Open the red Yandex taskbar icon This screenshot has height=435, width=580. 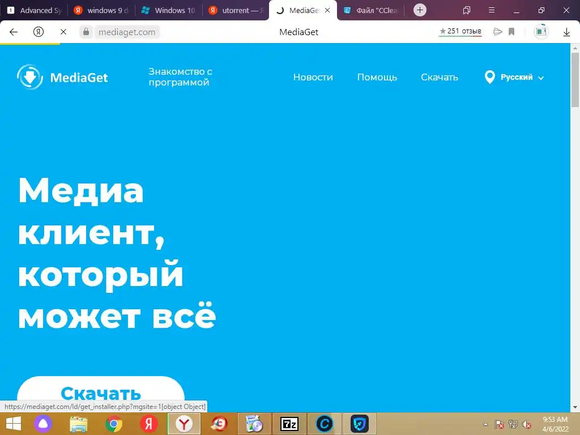149,424
